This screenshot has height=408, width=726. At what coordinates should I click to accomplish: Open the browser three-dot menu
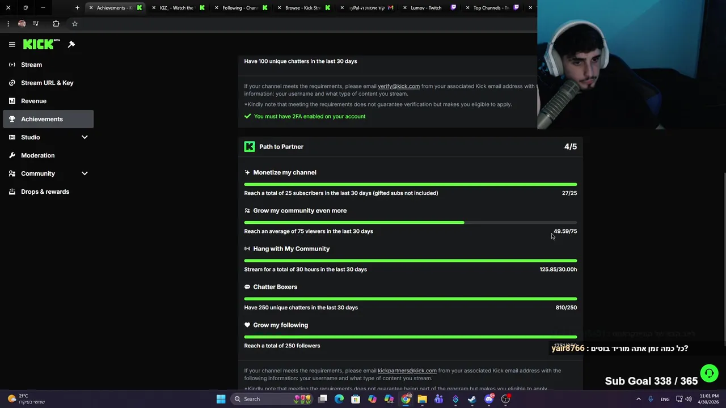8,24
